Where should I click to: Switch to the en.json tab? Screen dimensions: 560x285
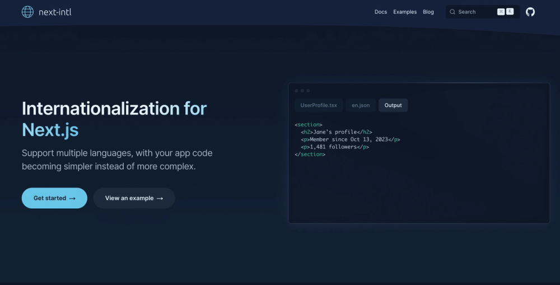[361, 105]
